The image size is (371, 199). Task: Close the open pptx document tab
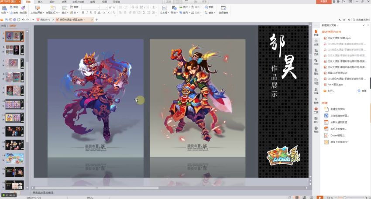(x=92, y=20)
